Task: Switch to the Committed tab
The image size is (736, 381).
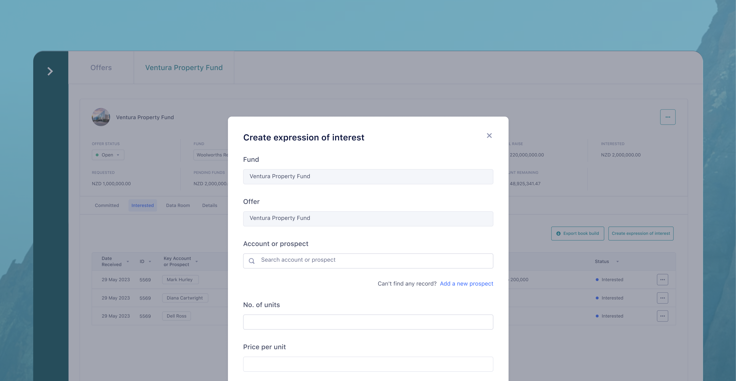Action: (x=107, y=205)
